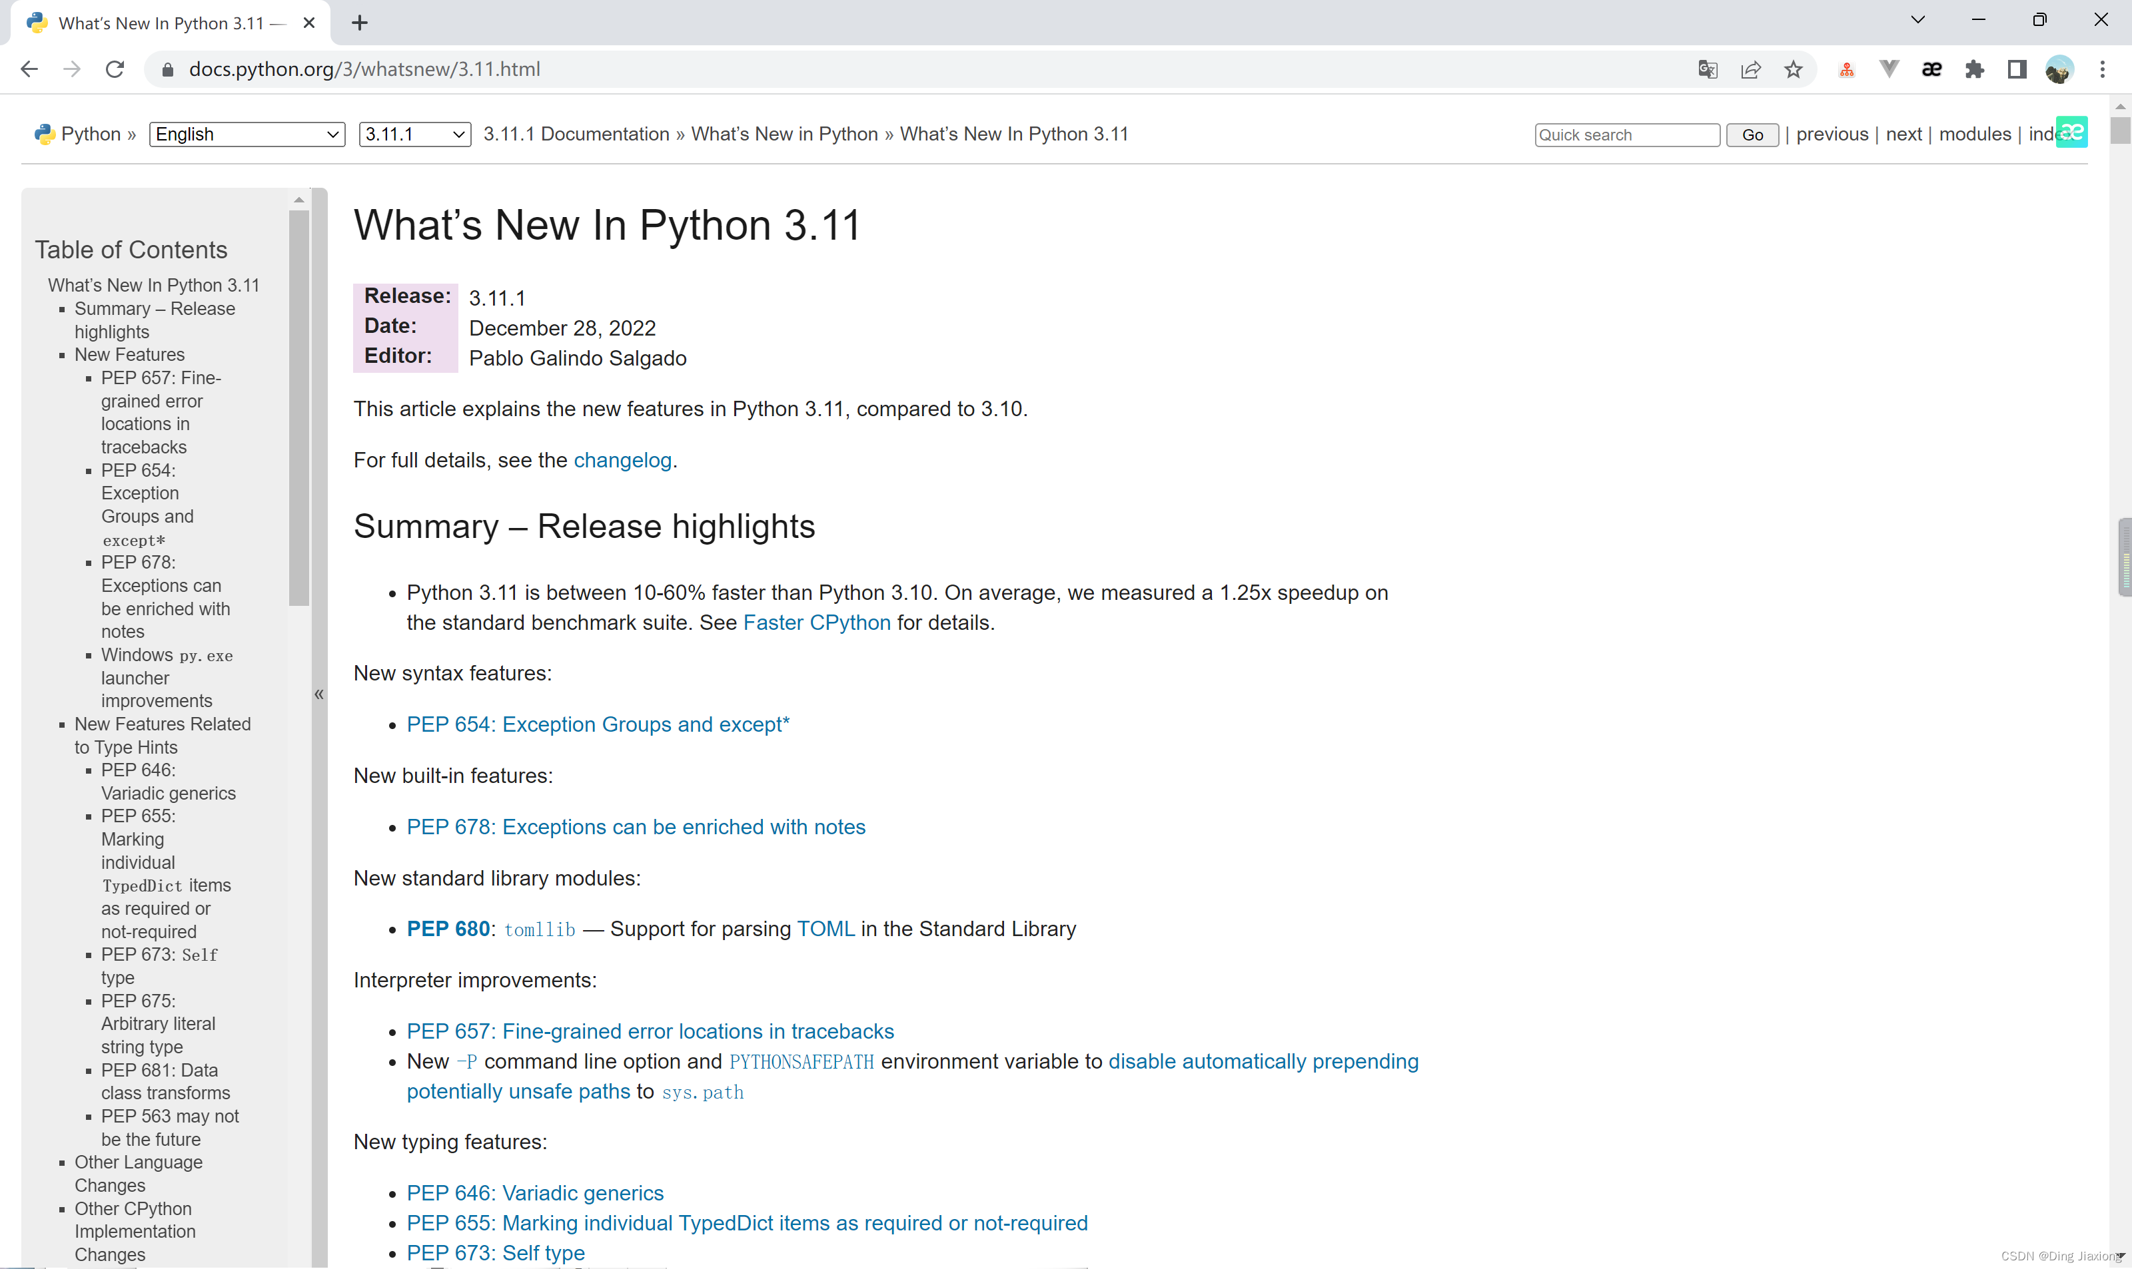Open the modules index link
The image size is (2132, 1269).
(x=1975, y=134)
